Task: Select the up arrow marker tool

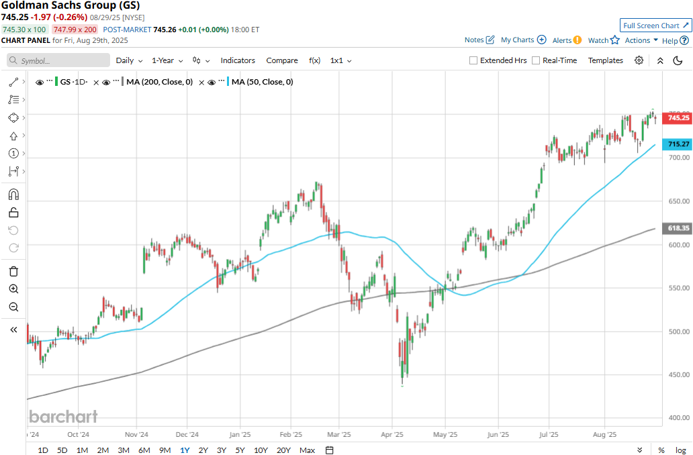Action: click(x=13, y=136)
